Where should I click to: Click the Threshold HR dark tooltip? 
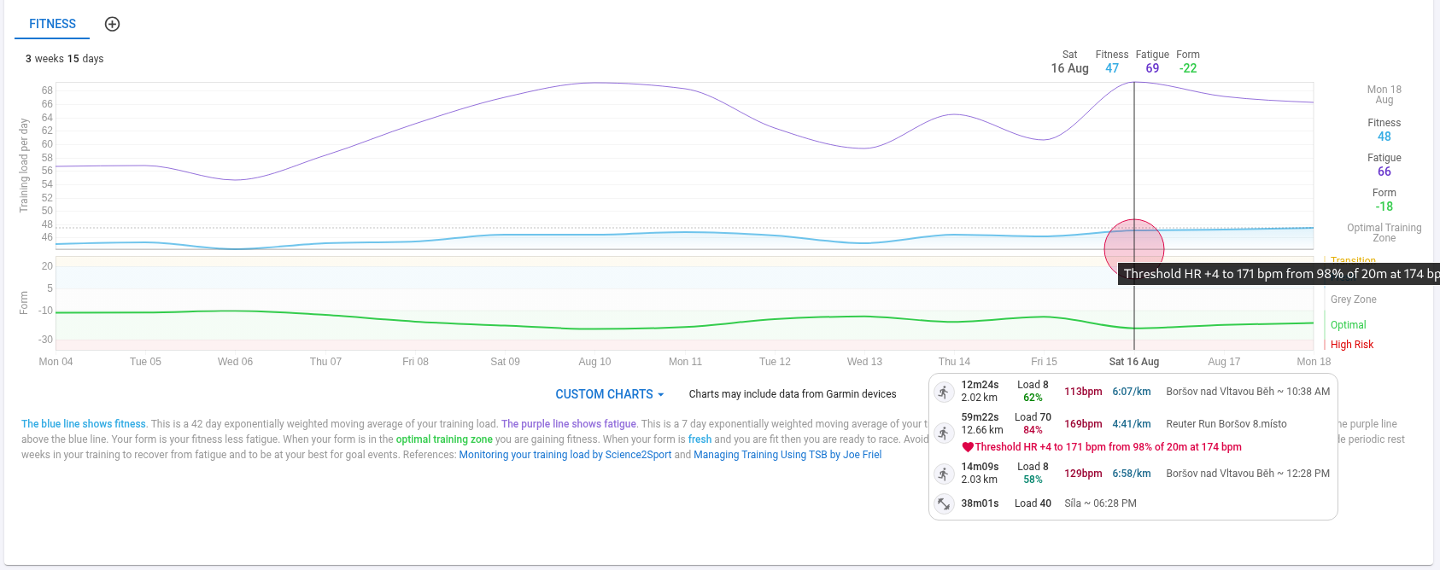click(1279, 274)
